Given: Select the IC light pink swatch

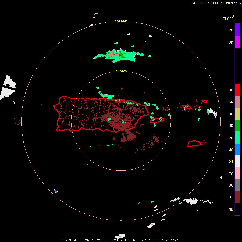Looking at the screenshot, I should point(237,173).
